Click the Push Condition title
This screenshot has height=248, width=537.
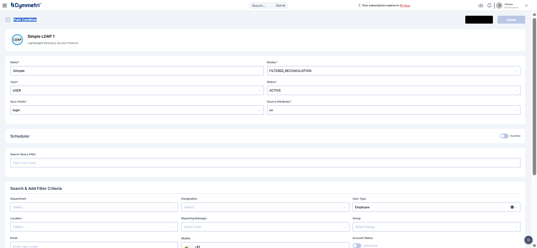[x=25, y=20]
